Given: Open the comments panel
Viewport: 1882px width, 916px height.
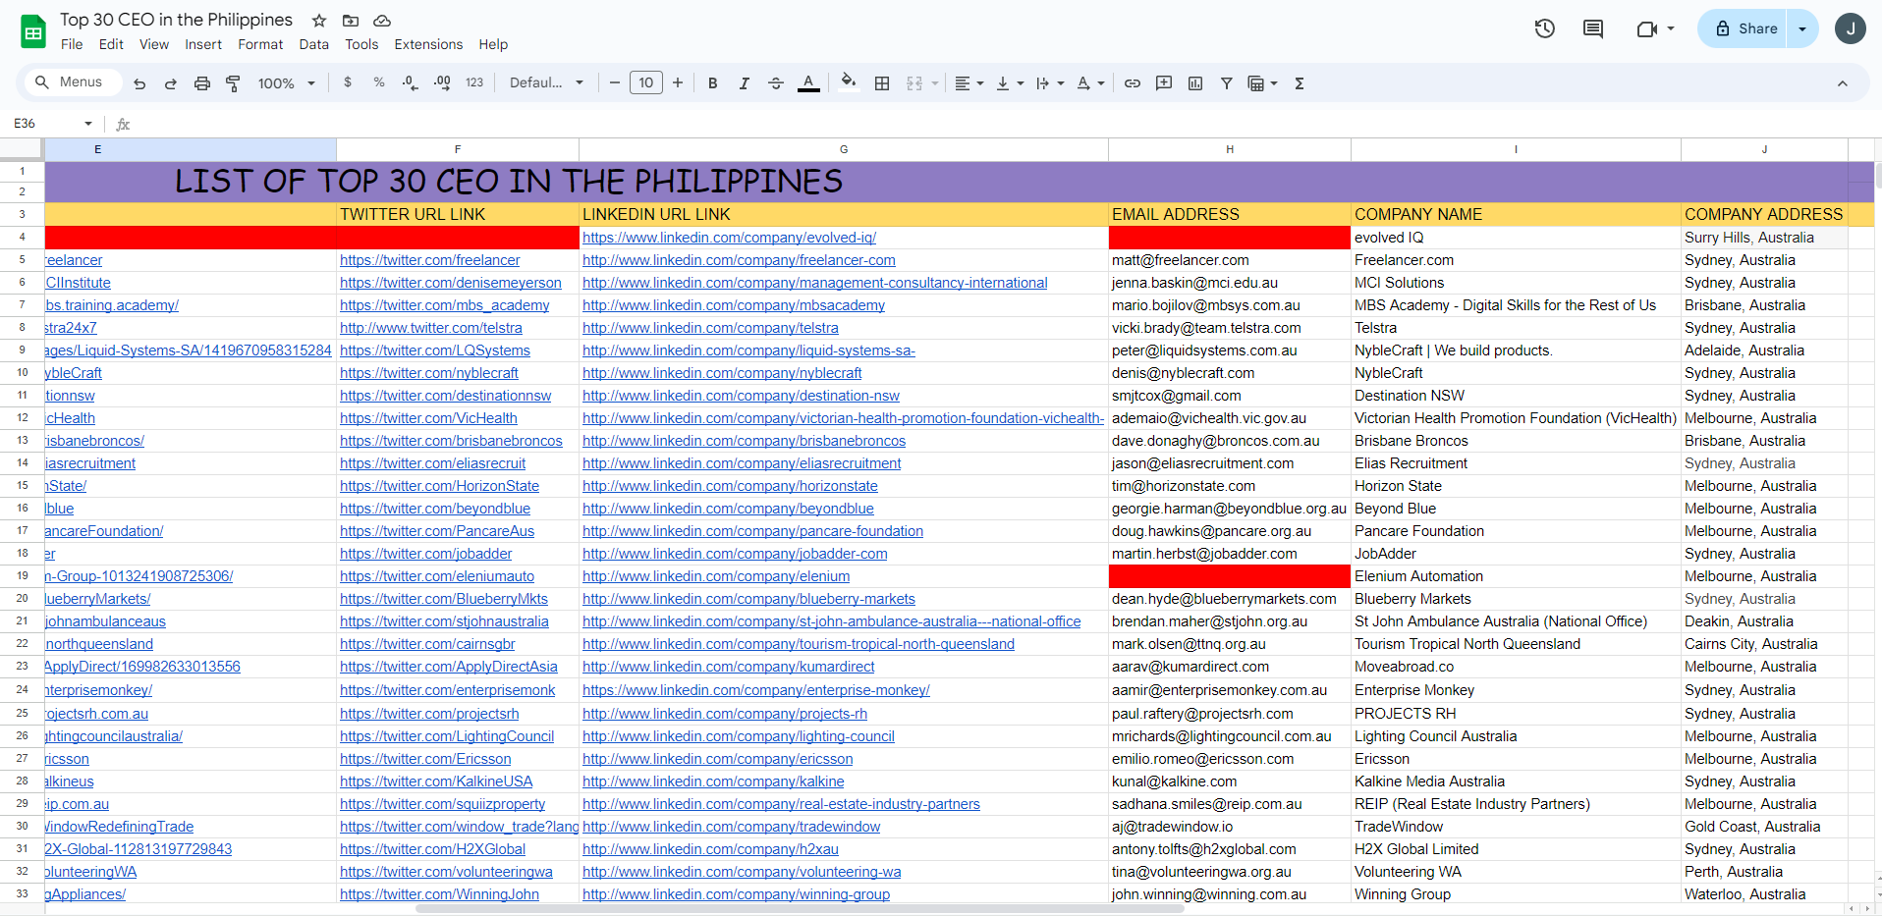Looking at the screenshot, I should (1593, 28).
